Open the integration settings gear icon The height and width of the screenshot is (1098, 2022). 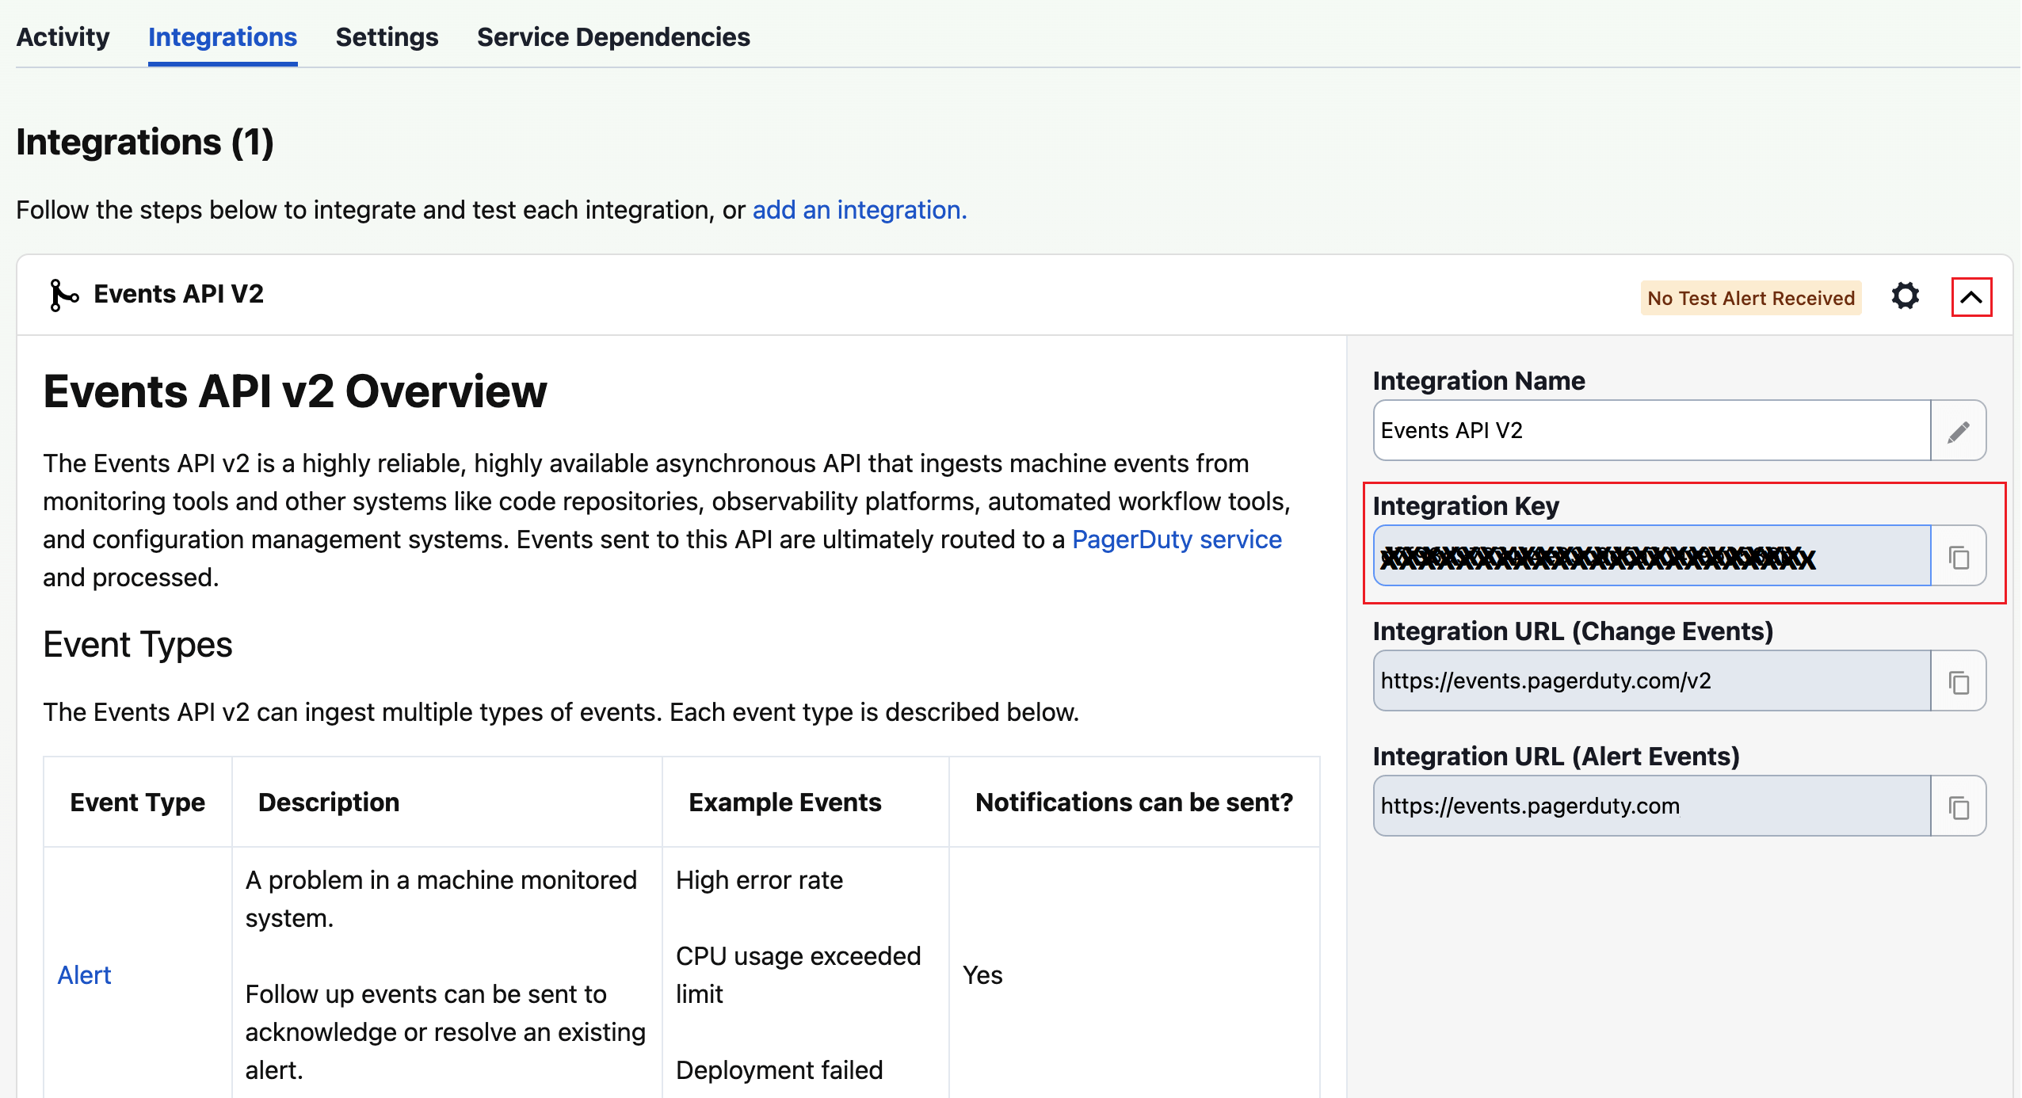click(x=1905, y=295)
